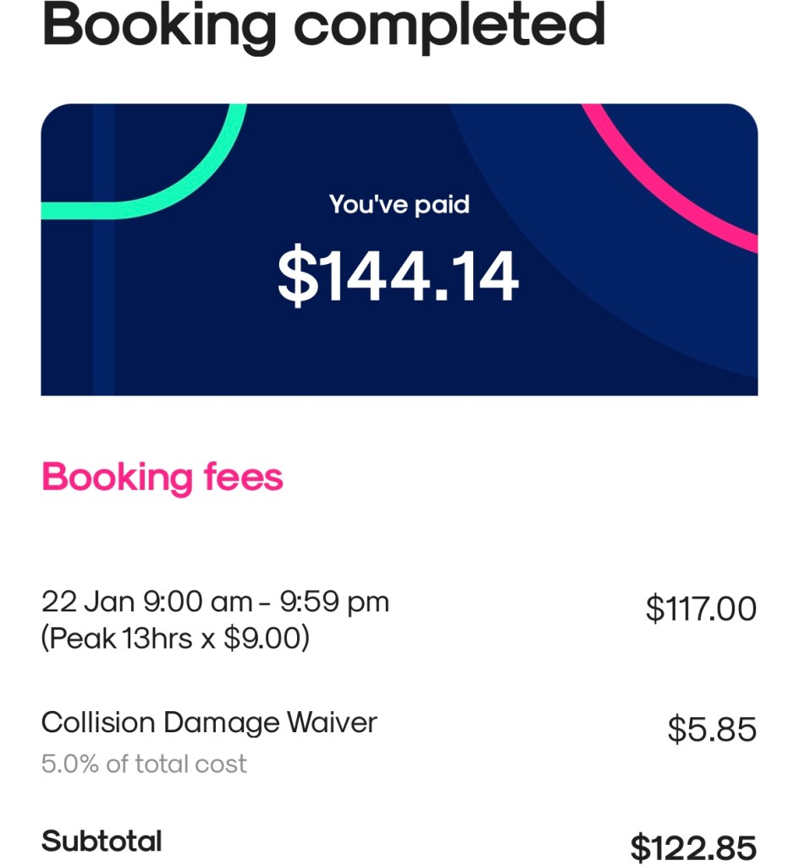Viewport: 799px width, 866px height.
Task: Click the 5.0% of total cost note
Action: 144,764
